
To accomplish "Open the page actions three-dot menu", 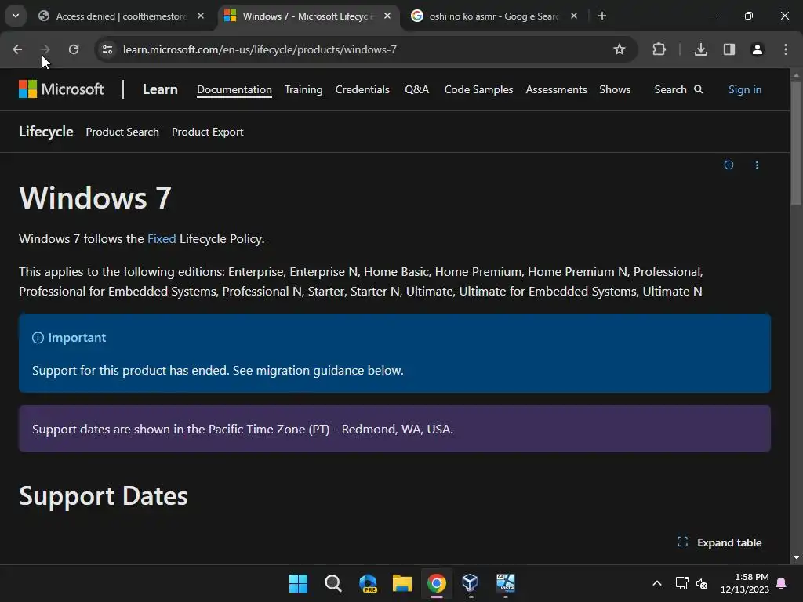I will [757, 165].
